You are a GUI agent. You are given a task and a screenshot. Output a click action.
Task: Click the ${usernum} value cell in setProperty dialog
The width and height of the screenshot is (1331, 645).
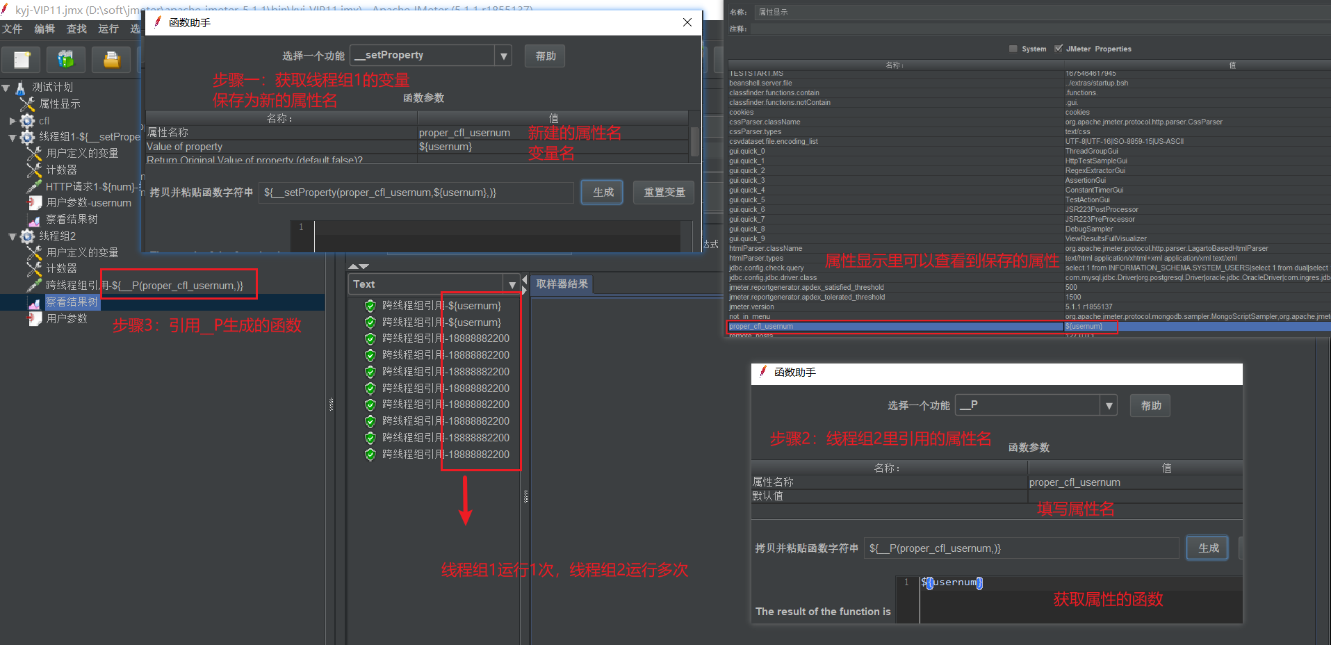coord(553,147)
